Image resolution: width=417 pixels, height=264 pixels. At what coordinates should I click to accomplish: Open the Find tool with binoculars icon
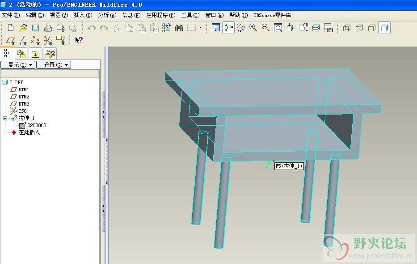click(x=179, y=28)
